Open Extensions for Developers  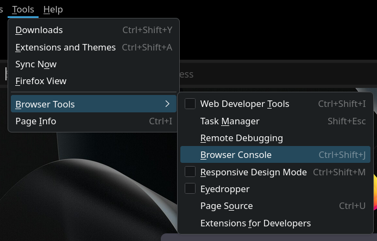point(275,223)
